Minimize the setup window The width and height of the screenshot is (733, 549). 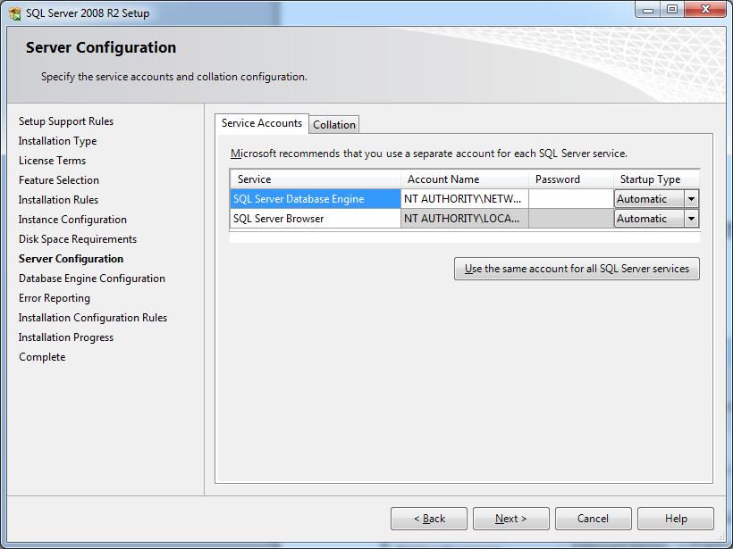[x=647, y=10]
